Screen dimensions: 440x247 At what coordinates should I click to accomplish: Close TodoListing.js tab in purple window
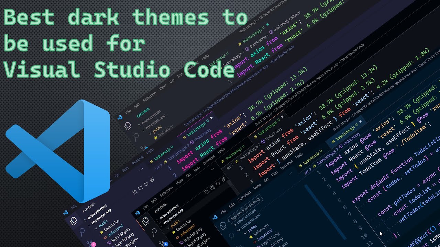pyautogui.click(x=212, y=117)
